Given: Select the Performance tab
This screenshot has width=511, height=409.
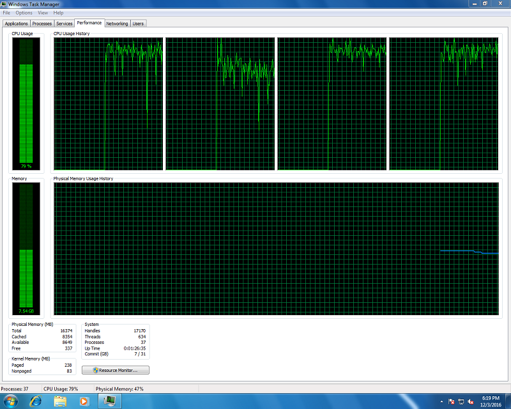Looking at the screenshot, I should pyautogui.click(x=89, y=23).
